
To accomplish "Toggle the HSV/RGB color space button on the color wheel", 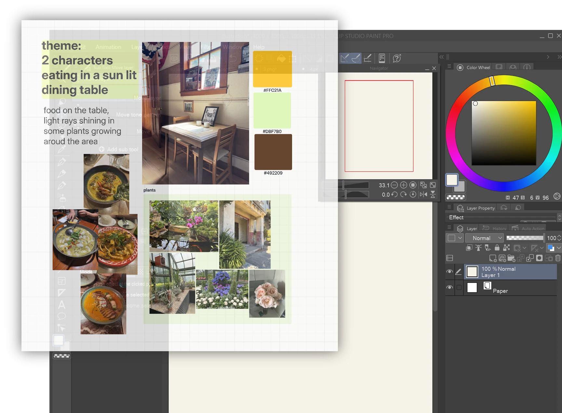I will click(x=557, y=196).
